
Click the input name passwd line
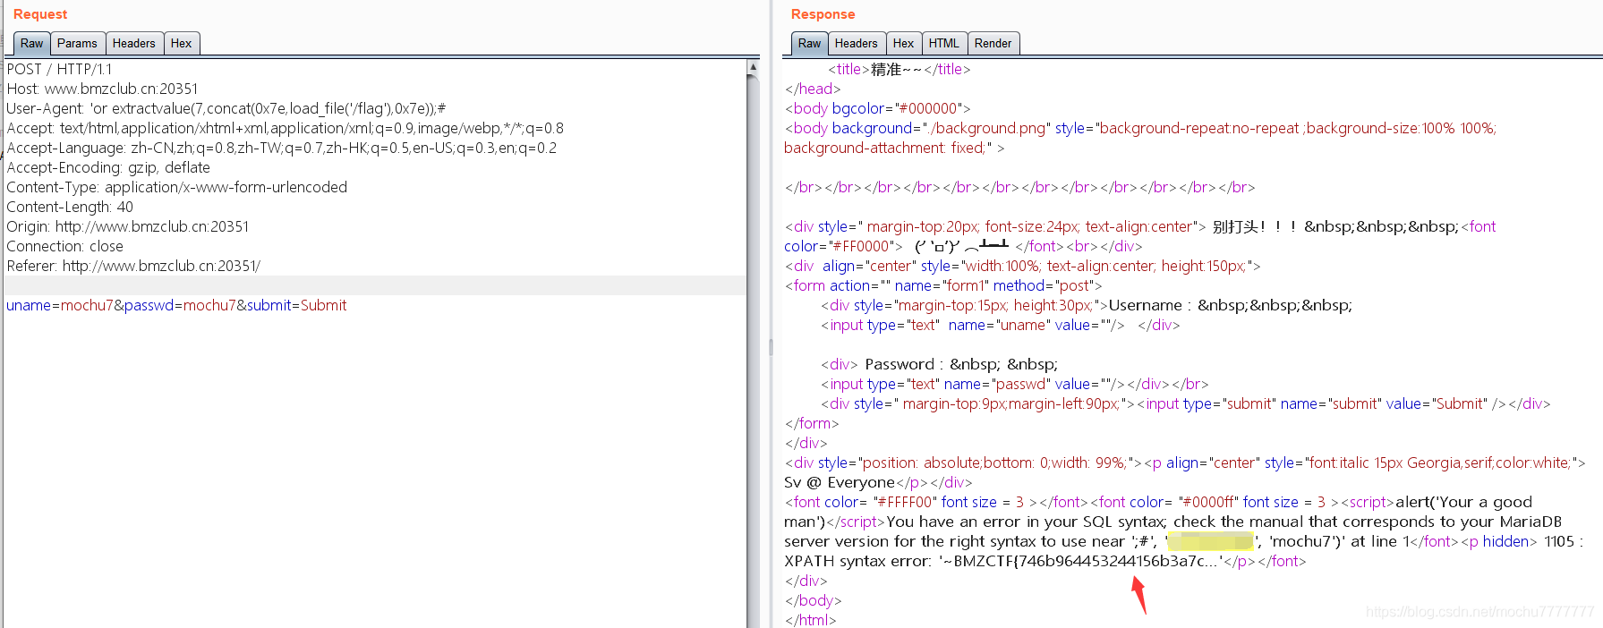pyautogui.click(x=1015, y=384)
